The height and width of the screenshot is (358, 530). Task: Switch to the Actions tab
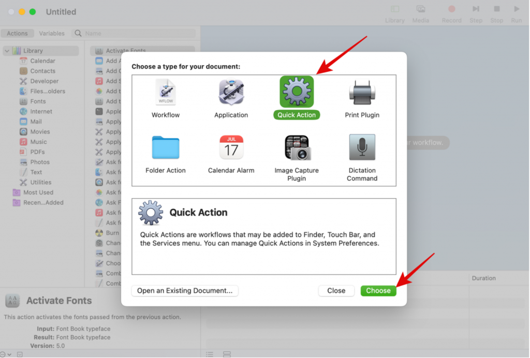coord(17,33)
